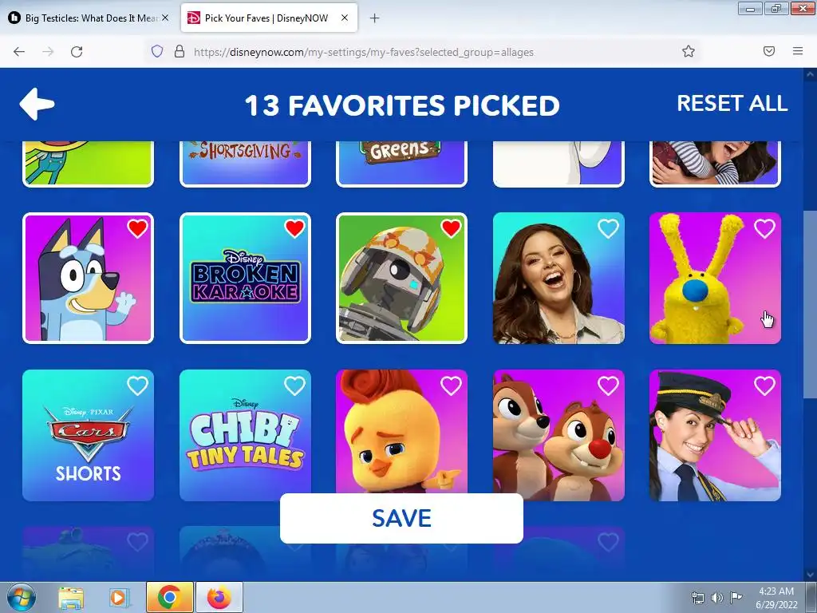This screenshot has width=817, height=613.
Task: Click RESET ALL link
Action: [x=732, y=103]
